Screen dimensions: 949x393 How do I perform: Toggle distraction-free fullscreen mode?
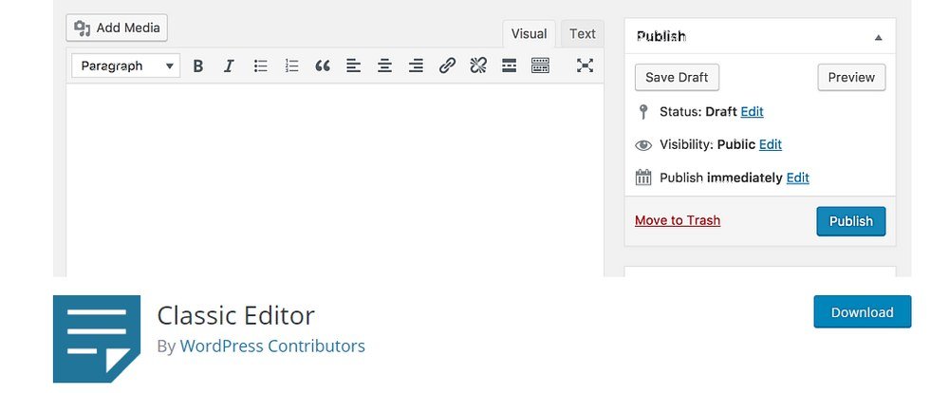[585, 65]
